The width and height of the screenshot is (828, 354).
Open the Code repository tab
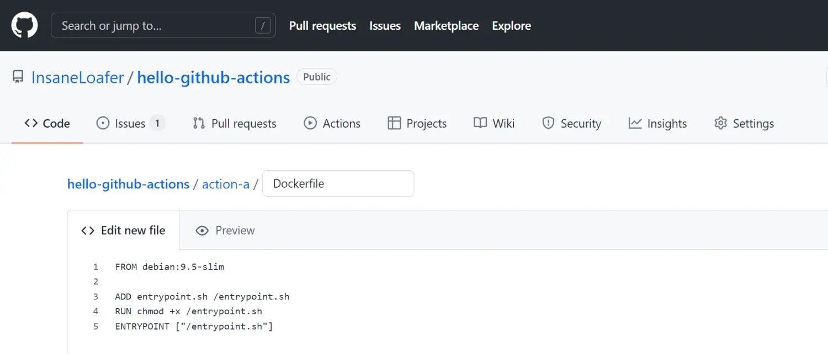pos(47,123)
